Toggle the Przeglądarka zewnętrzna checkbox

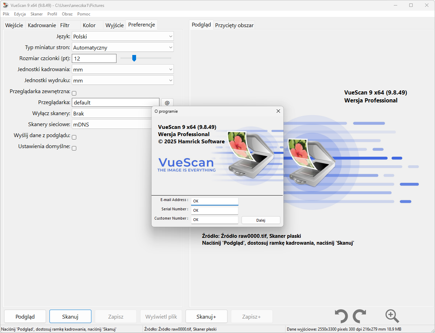click(74, 93)
